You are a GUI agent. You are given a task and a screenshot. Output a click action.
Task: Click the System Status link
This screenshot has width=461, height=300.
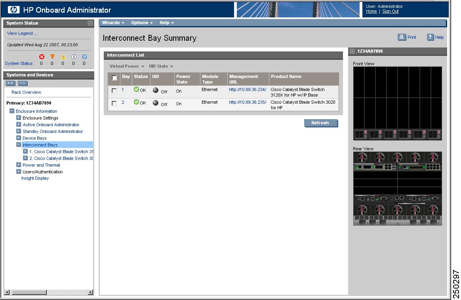pos(19,63)
